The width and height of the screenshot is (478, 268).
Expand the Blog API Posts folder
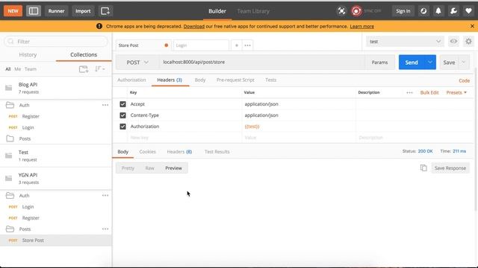tap(10, 138)
